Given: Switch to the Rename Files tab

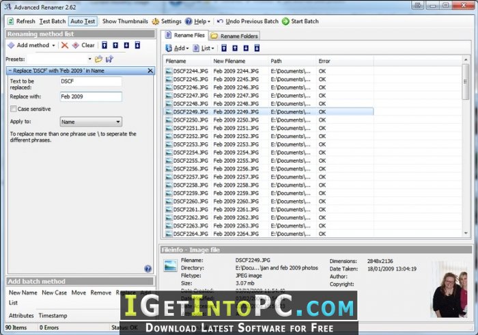Looking at the screenshot, I should (185, 36).
